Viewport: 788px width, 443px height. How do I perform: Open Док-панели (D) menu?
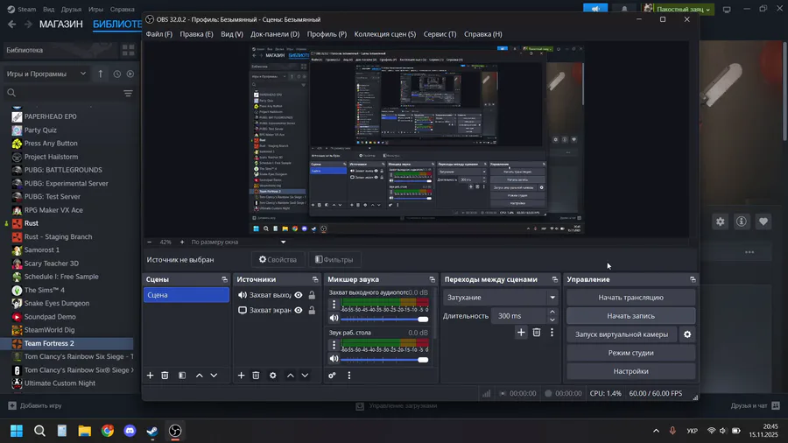tap(275, 34)
